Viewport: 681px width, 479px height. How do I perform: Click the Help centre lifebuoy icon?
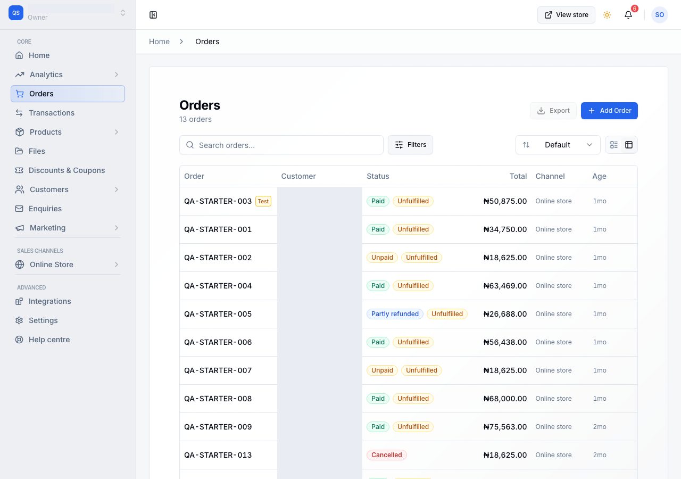(x=19, y=340)
